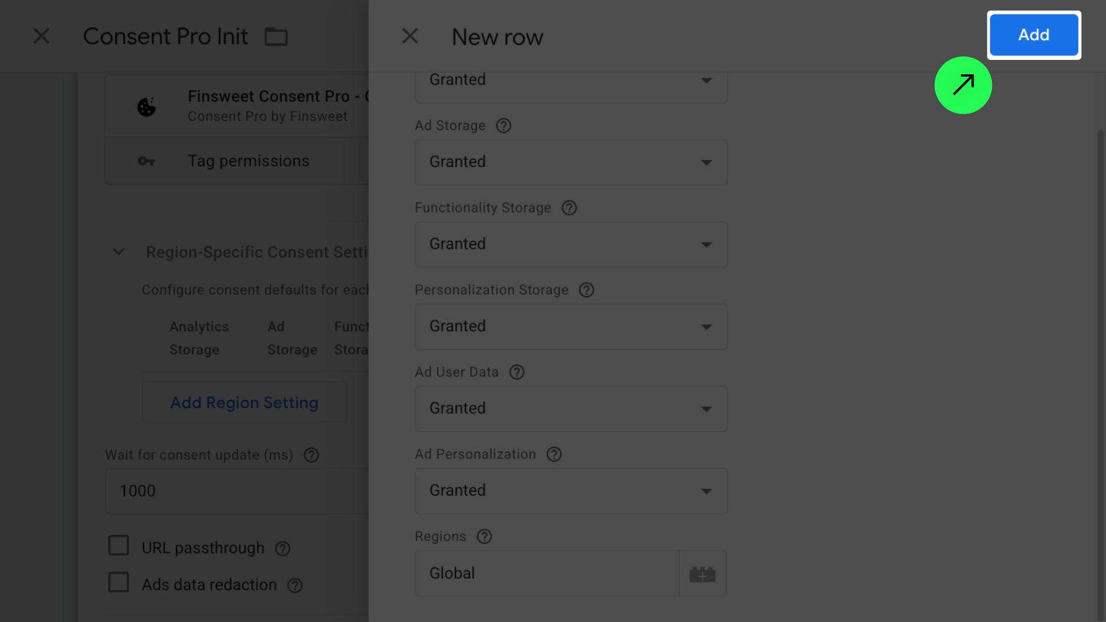Click the Regions field containing Global
The width and height of the screenshot is (1106, 622).
pos(546,574)
